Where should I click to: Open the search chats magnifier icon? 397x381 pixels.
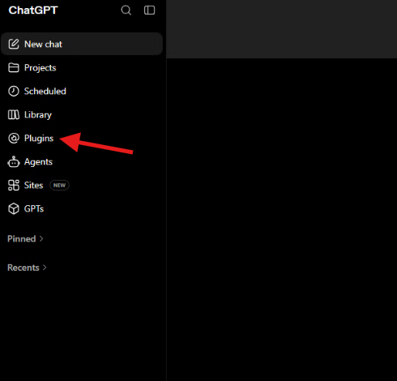coord(126,11)
